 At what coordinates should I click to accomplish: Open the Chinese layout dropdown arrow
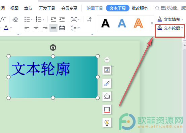point(79,19)
